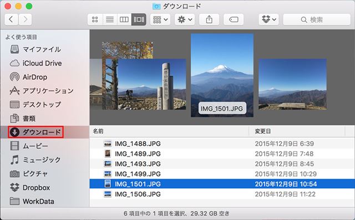Click the IMG_1506.JPG file thumbnail icon
Screen dimensions: 355x220
click(x=108, y=194)
